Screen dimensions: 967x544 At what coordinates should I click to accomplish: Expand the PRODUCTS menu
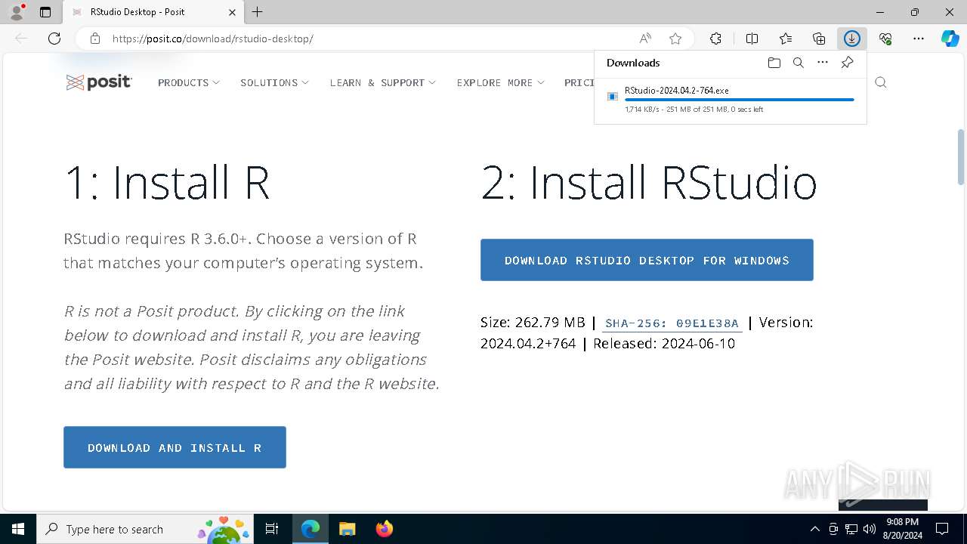point(189,82)
